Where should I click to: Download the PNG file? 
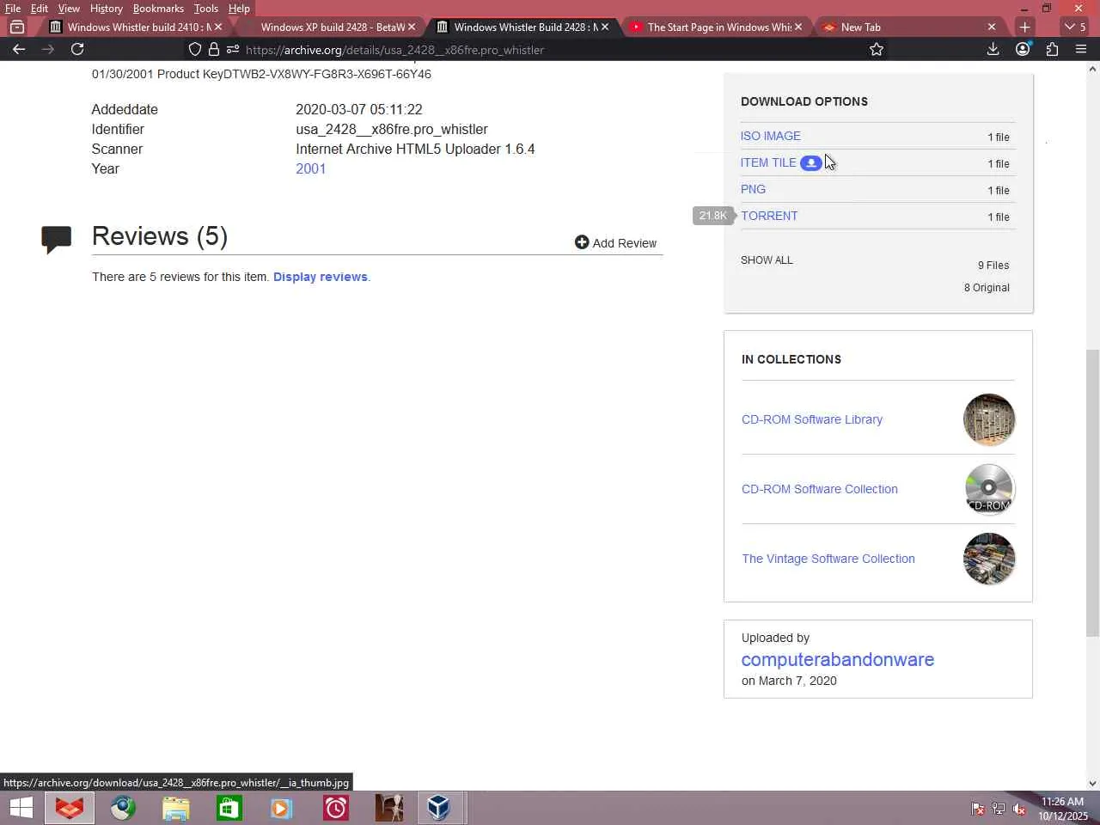753,190
